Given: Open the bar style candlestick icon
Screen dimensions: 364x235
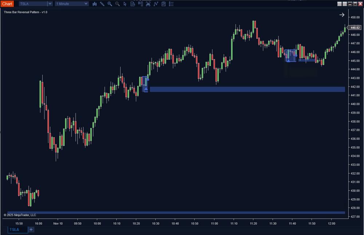Looking at the screenshot, I should click(x=95, y=4).
